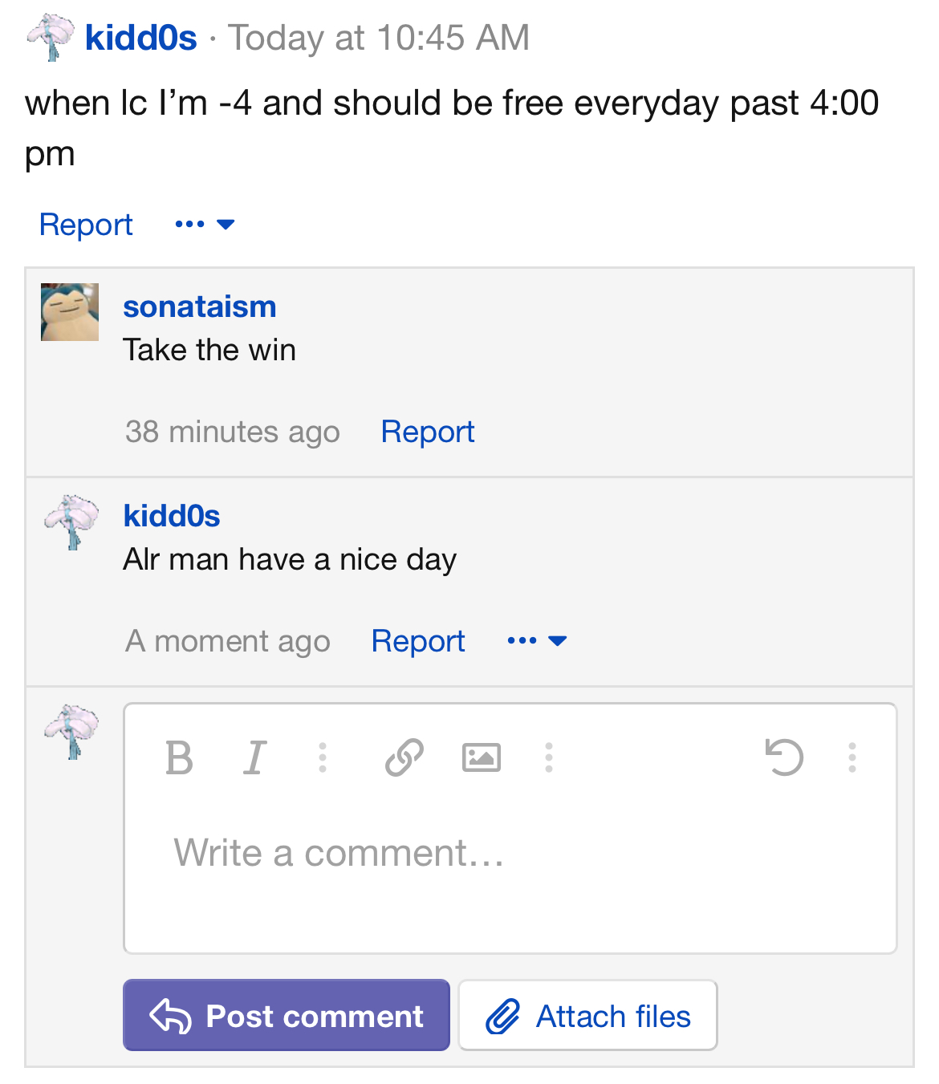Viewport: 939px width, 1084px height.
Task: Click the undo icon in editor
Action: pyautogui.click(x=784, y=757)
